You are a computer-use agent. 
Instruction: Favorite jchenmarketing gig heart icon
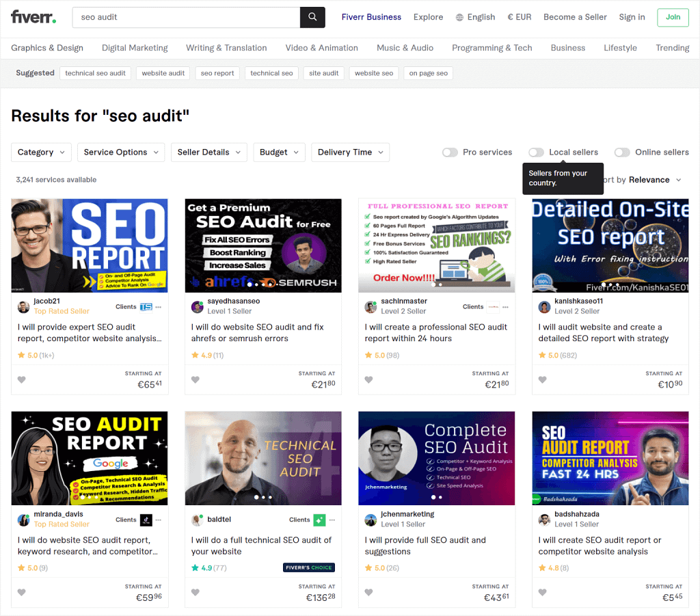[368, 592]
